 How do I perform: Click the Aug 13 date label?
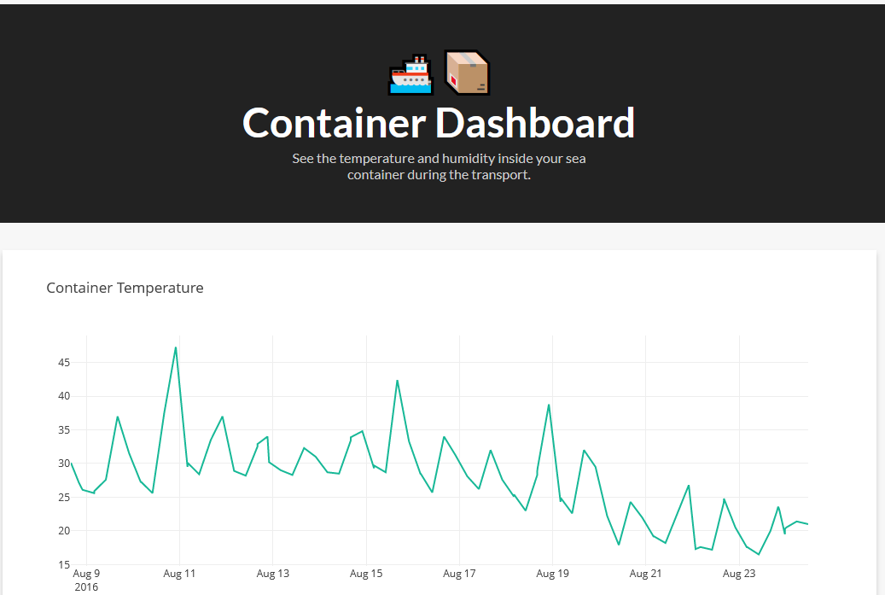(272, 574)
